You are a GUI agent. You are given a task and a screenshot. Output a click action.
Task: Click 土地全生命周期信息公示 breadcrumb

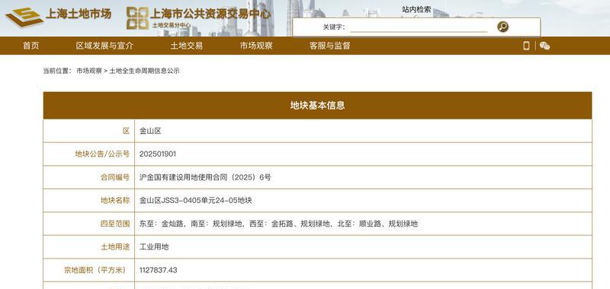click(144, 71)
